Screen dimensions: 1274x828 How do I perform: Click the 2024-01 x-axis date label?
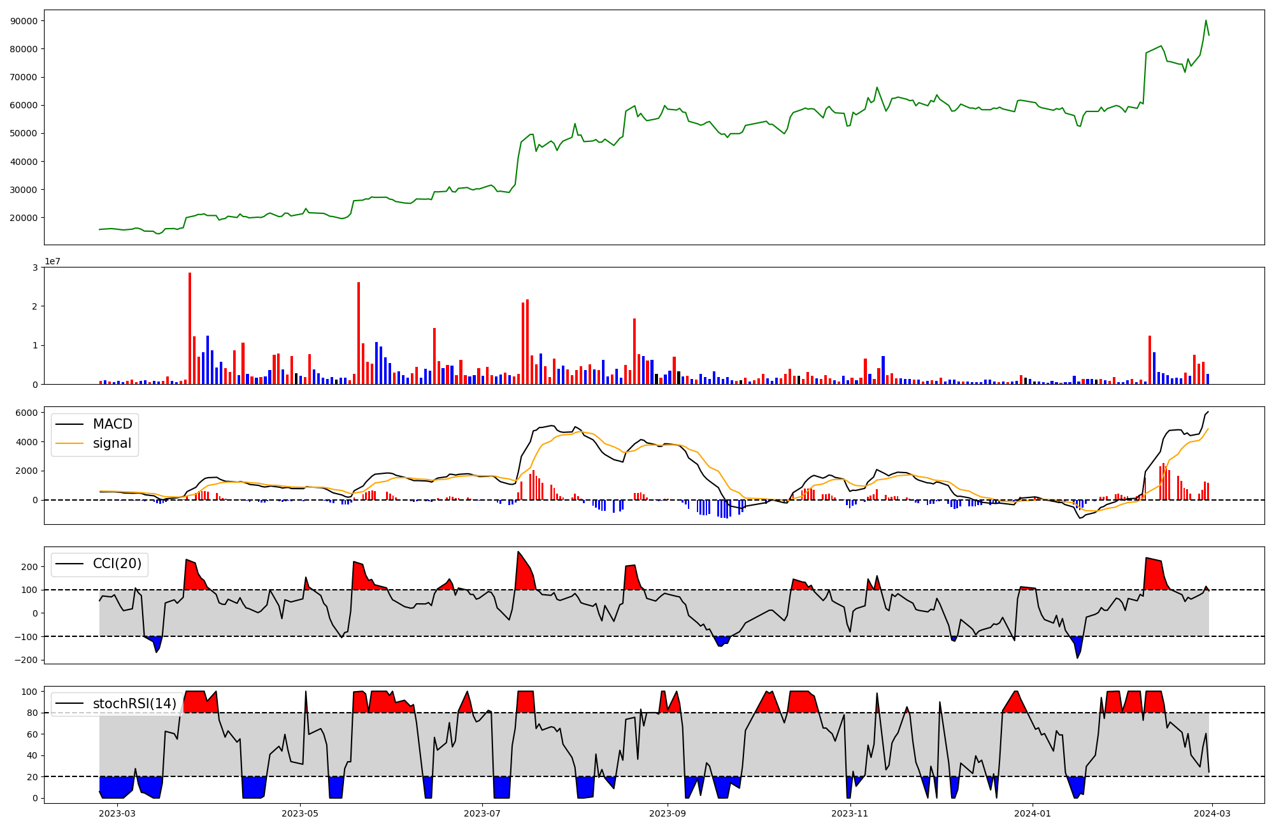pyautogui.click(x=1032, y=813)
